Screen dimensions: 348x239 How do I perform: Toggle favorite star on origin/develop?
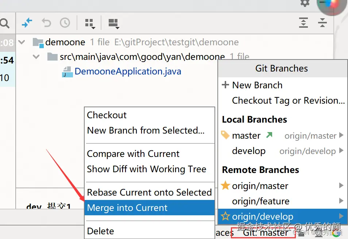(226, 216)
